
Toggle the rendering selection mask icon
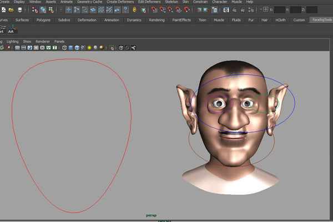click(x=117, y=10)
